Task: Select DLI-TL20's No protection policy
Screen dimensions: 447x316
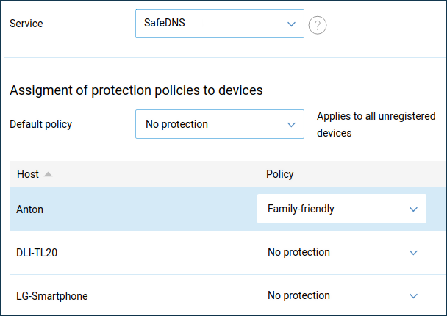Action: point(298,252)
